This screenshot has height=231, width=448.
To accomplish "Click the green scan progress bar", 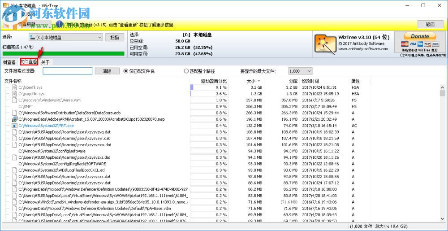I will [64, 53].
